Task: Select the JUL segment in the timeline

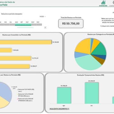Action: pyautogui.click(x=11, y=25)
